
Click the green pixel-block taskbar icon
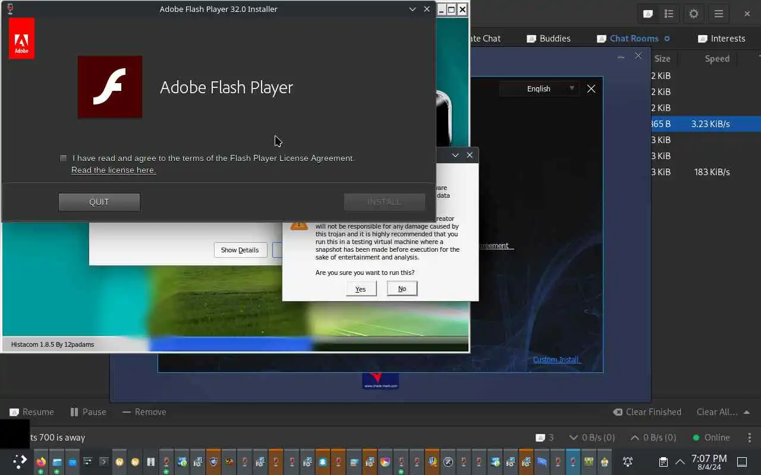click(x=589, y=461)
